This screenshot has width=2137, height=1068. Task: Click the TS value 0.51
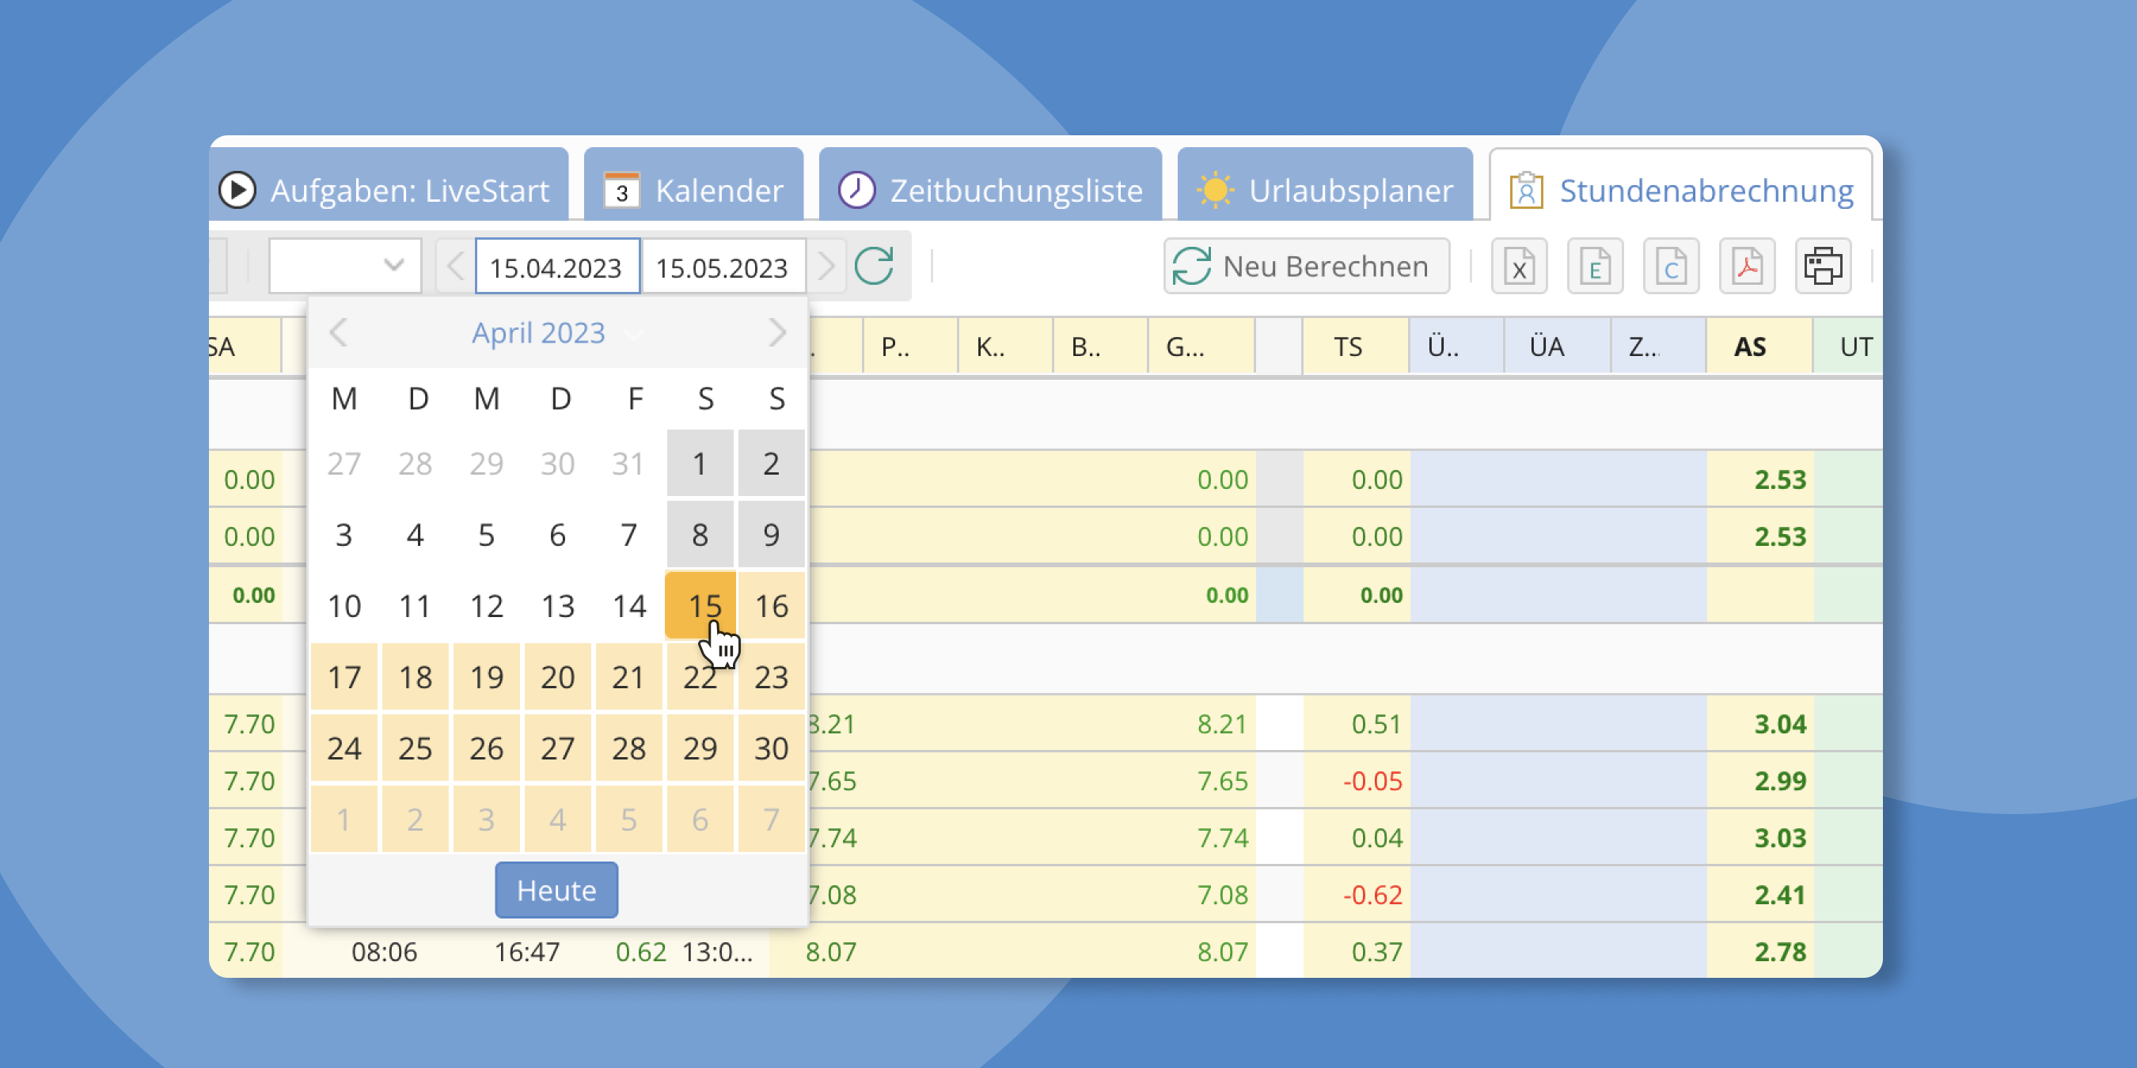(x=1376, y=724)
